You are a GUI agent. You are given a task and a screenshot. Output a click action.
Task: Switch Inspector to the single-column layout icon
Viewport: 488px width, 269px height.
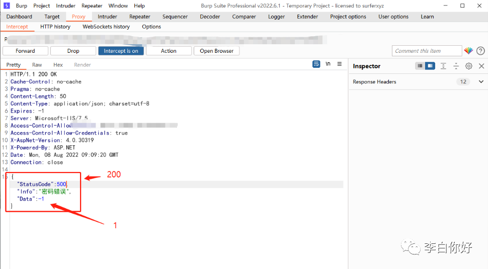click(420, 66)
